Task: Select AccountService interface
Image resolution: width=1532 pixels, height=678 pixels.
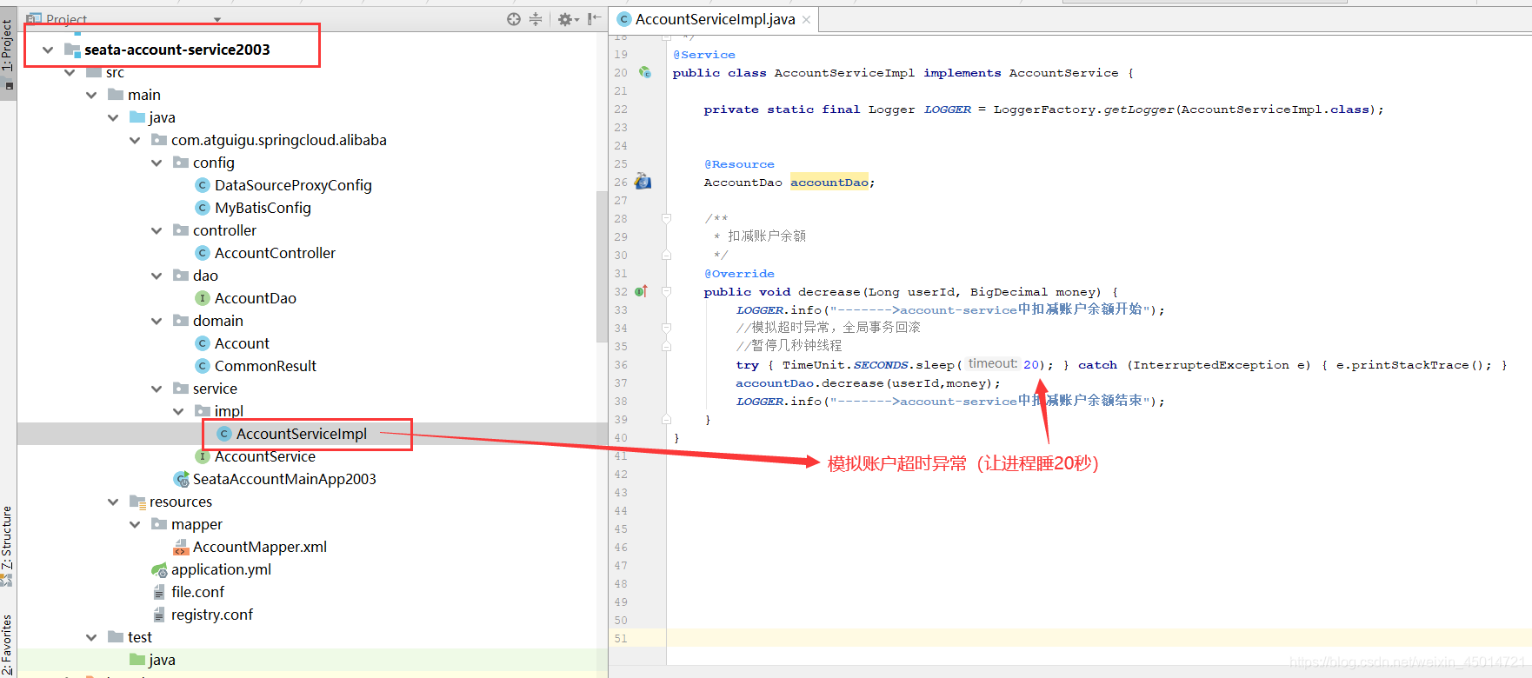Action: coord(265,456)
